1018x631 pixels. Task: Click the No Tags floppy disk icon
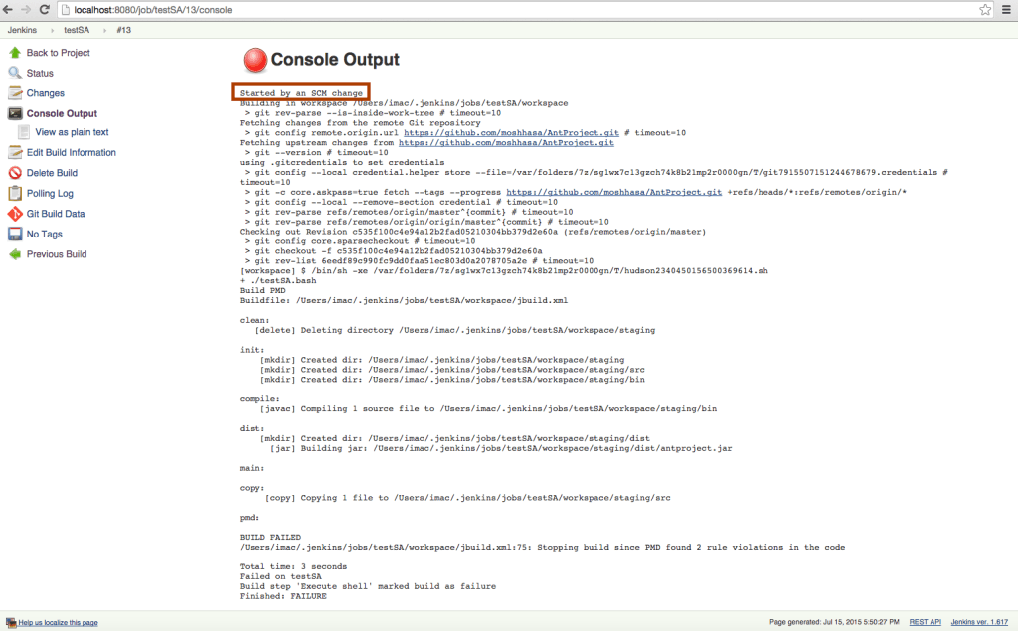(x=14, y=234)
